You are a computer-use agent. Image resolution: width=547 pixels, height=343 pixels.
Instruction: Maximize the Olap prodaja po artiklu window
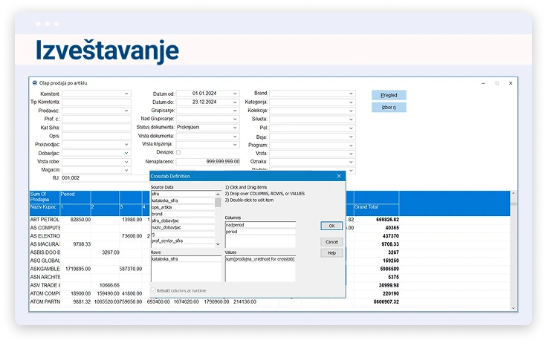click(x=496, y=83)
